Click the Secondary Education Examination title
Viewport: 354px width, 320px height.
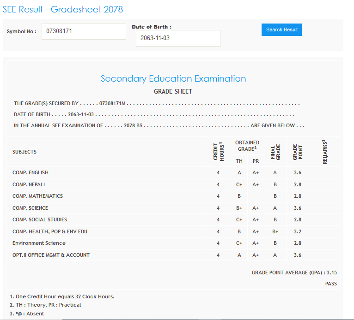(x=173, y=78)
